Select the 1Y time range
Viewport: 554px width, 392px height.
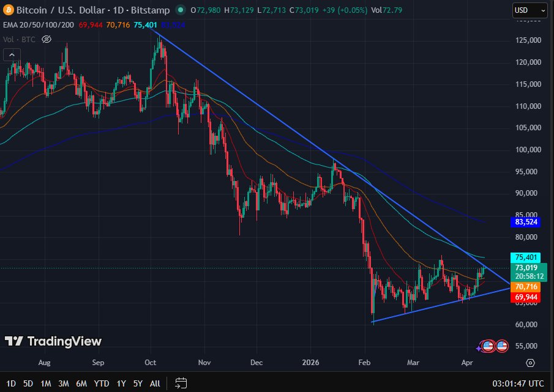[x=121, y=383]
